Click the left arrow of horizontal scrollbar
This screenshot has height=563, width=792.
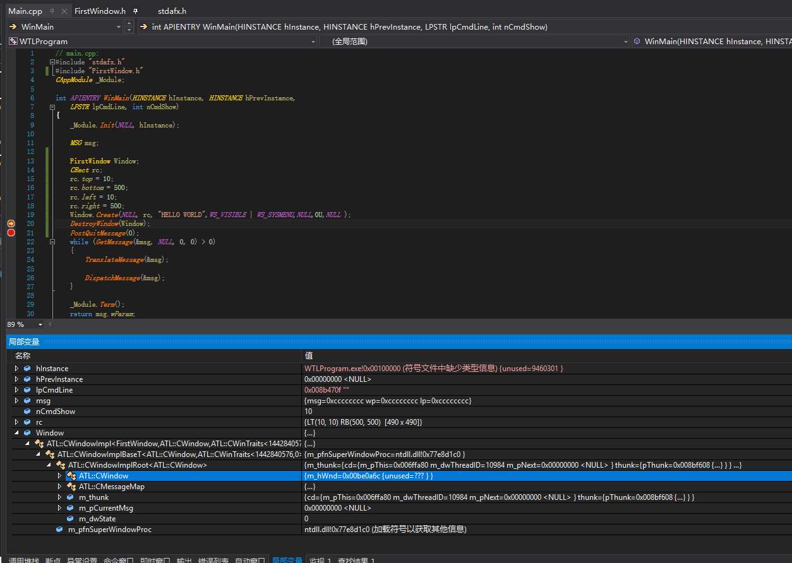tap(51, 324)
